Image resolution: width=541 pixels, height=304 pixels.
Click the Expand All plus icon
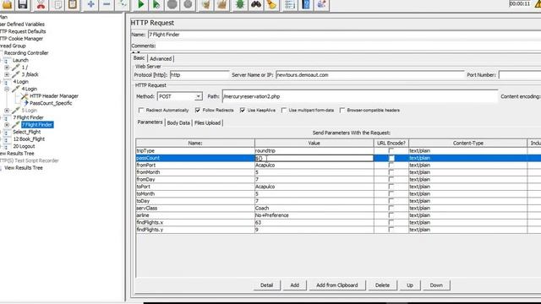(x=90, y=4)
